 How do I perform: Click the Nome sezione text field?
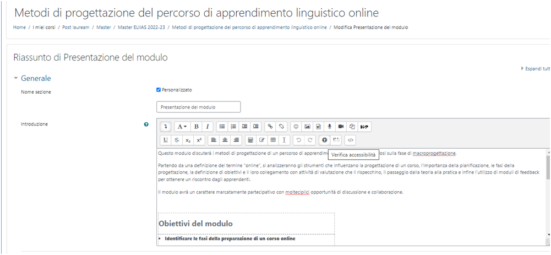click(198, 107)
